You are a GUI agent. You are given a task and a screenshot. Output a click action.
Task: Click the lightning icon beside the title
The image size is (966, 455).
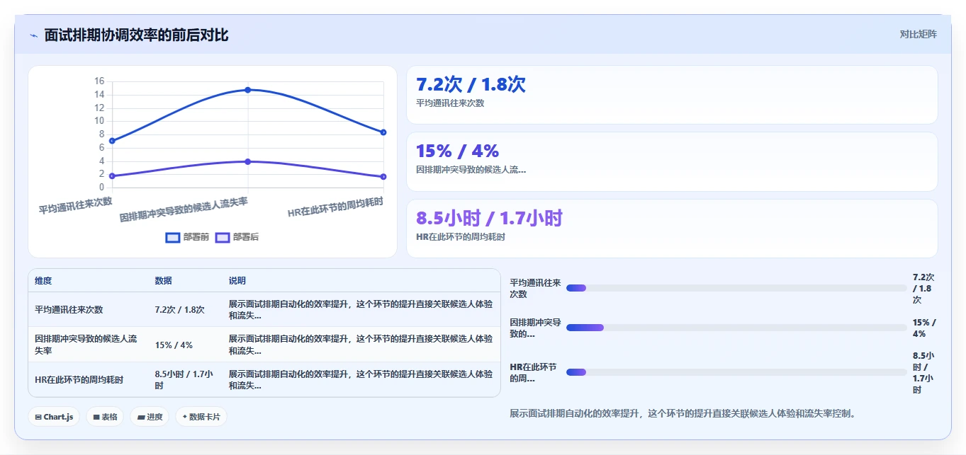(x=33, y=35)
